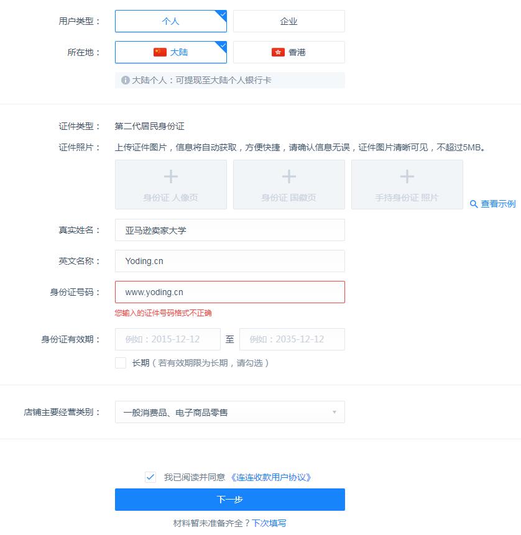Click the 英文名称 input field

[x=230, y=261]
